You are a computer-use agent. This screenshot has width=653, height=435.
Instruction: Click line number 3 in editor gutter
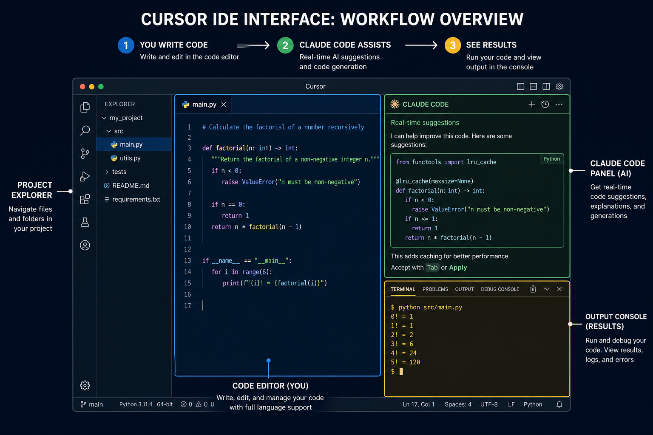point(189,148)
